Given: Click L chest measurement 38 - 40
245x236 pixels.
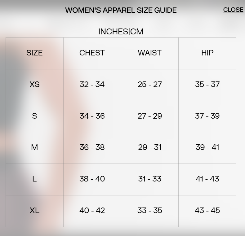Looking at the screenshot, I should (92, 179).
